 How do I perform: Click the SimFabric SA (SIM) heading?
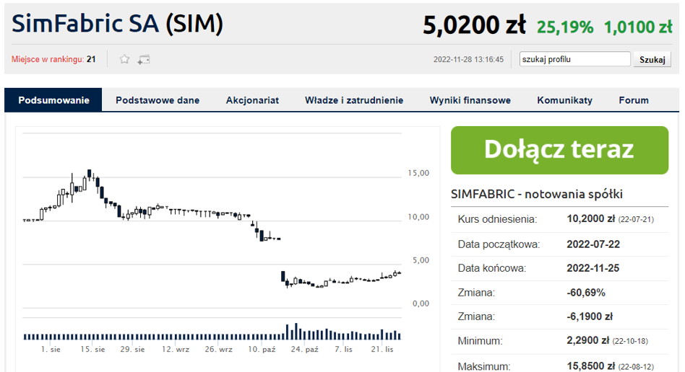coord(117,24)
